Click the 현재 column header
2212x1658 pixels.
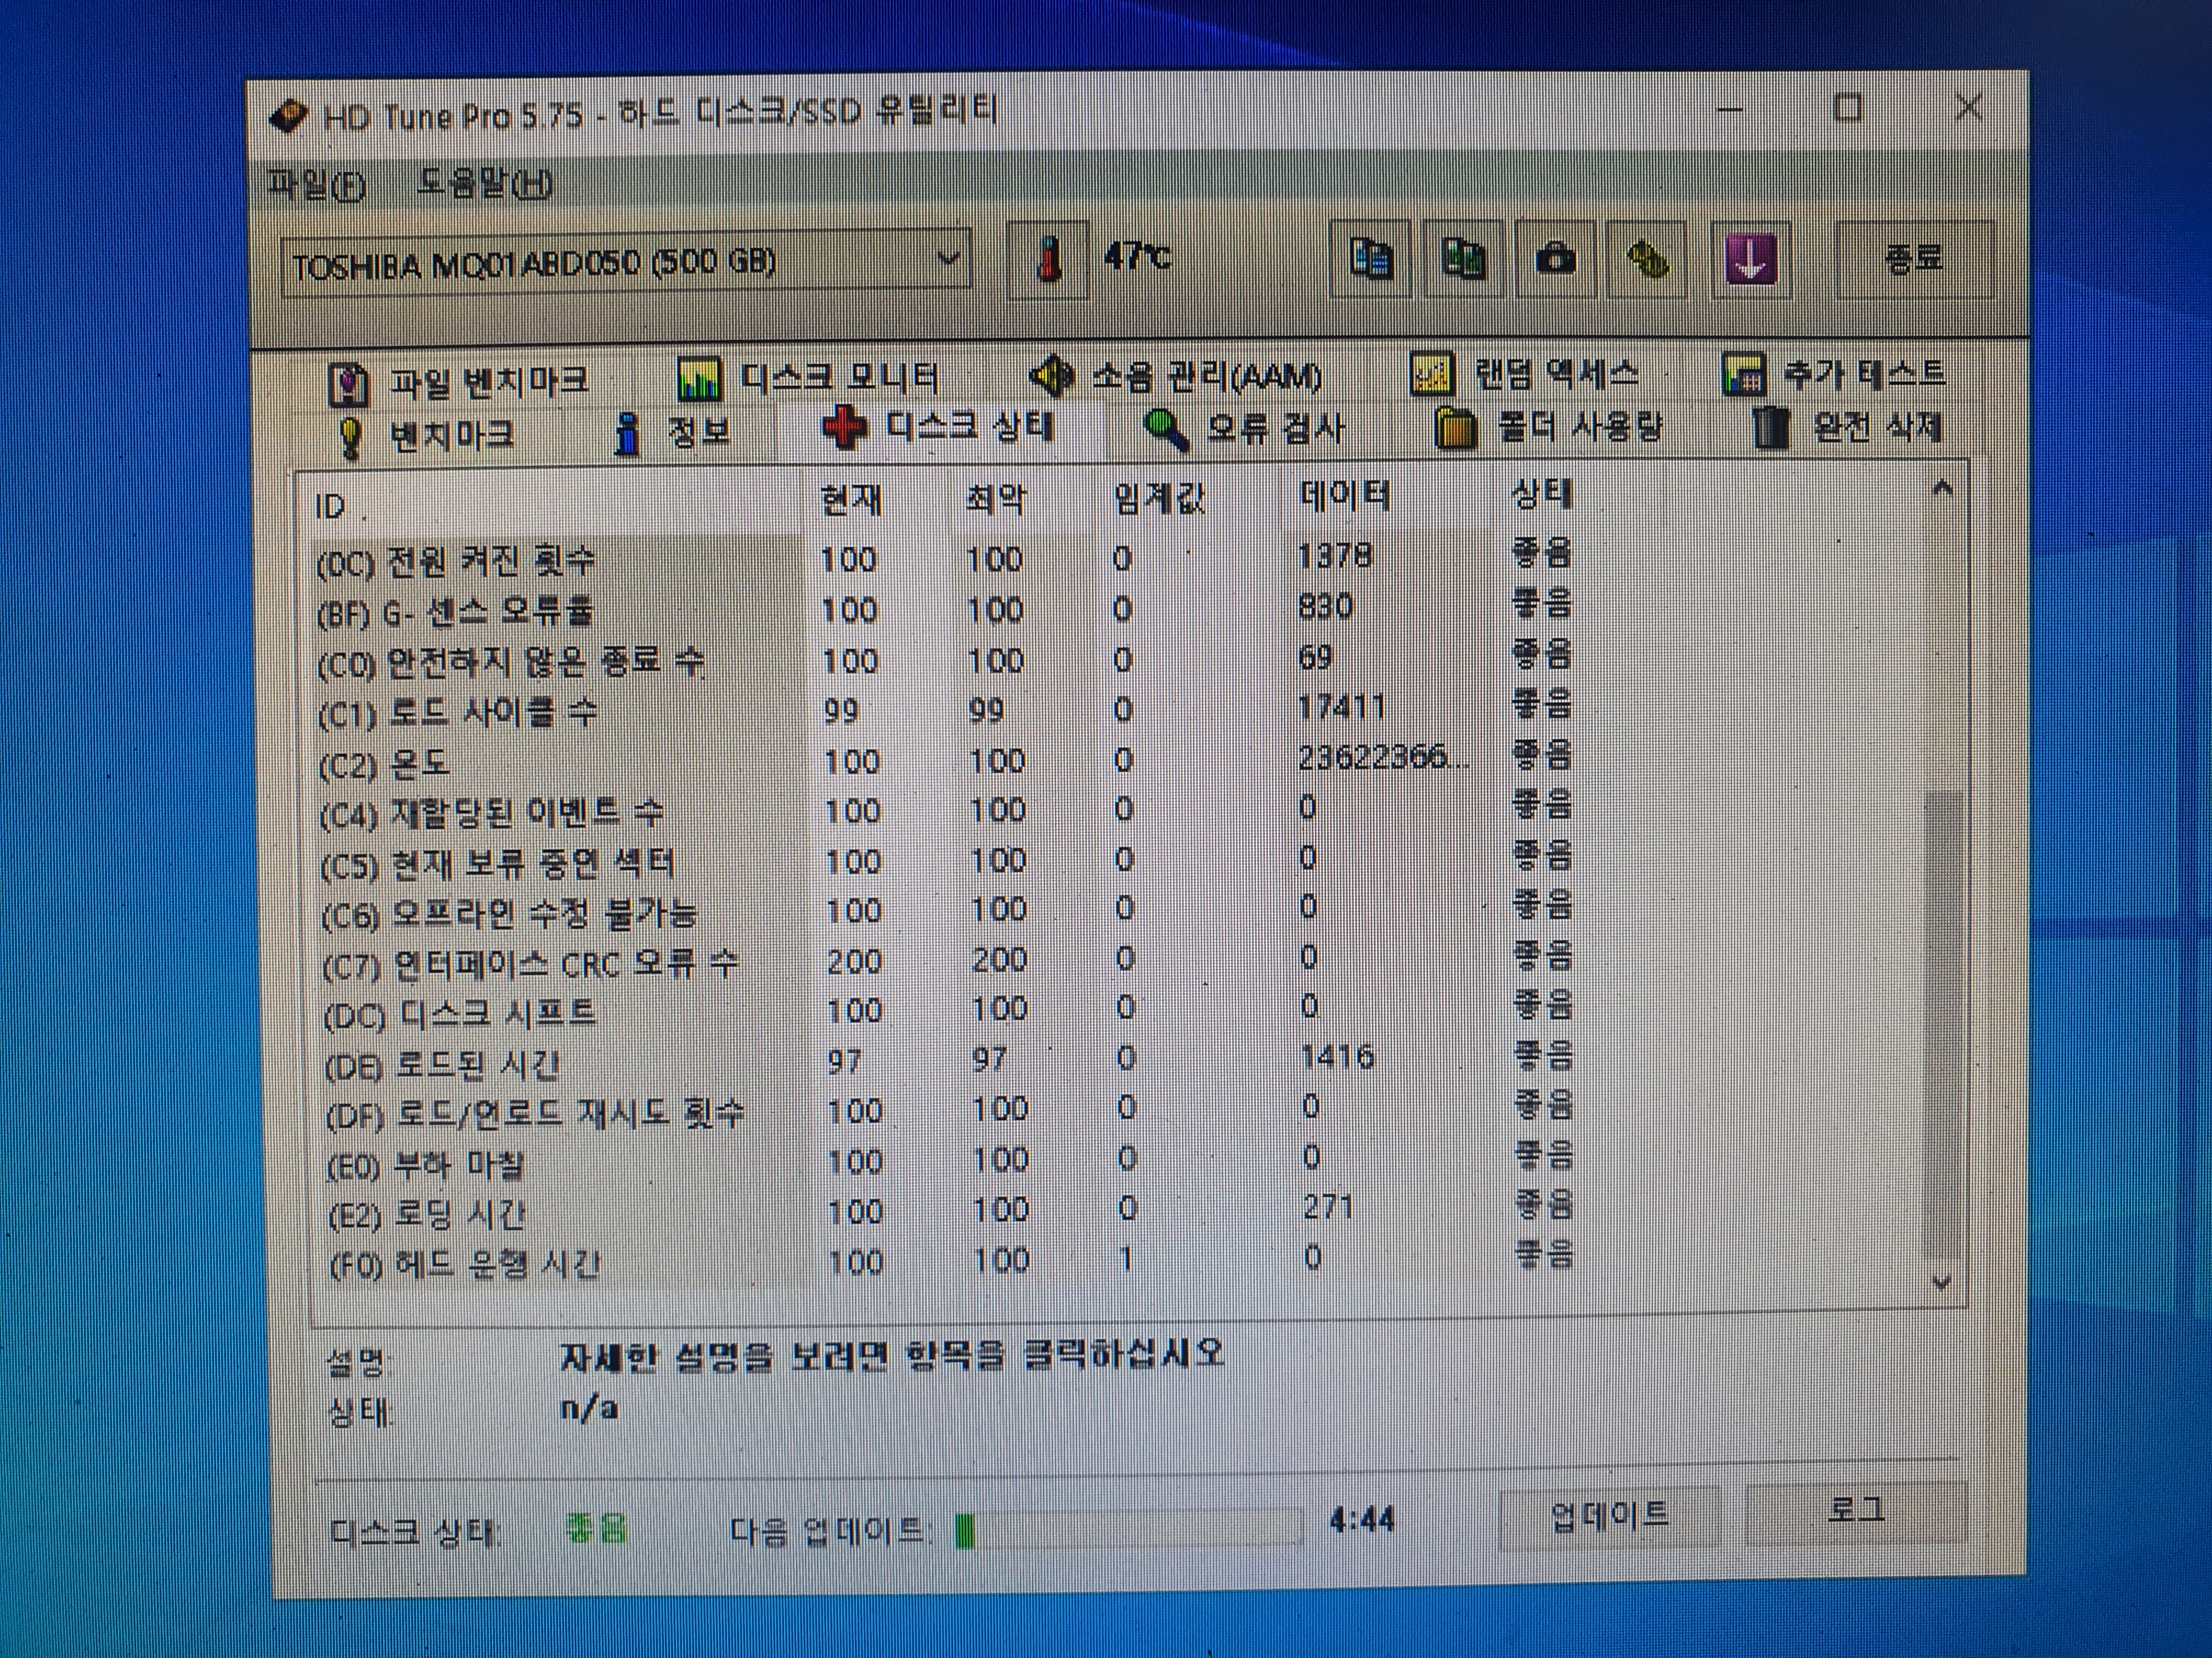(851, 499)
